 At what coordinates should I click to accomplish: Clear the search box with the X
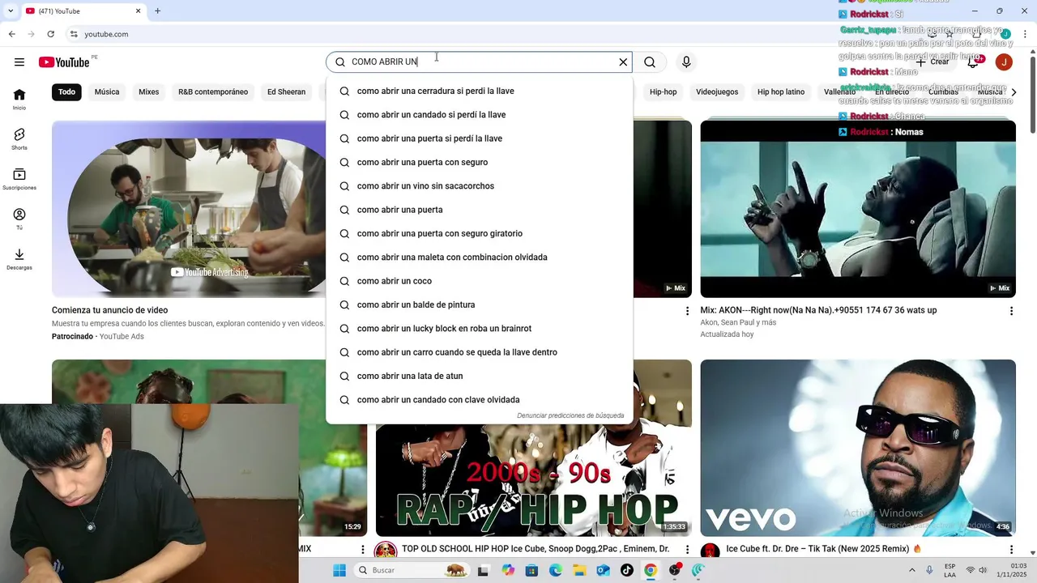(x=623, y=62)
